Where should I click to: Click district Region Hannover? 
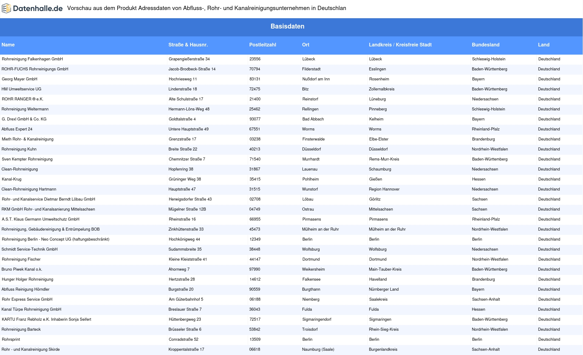tap(384, 189)
